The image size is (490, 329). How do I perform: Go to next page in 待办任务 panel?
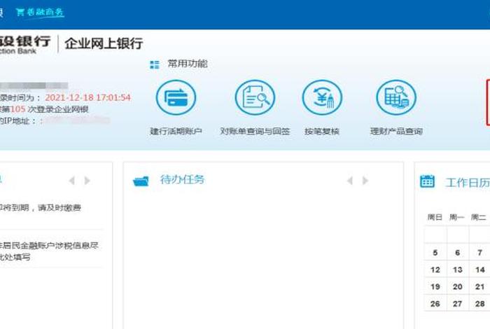(365, 181)
